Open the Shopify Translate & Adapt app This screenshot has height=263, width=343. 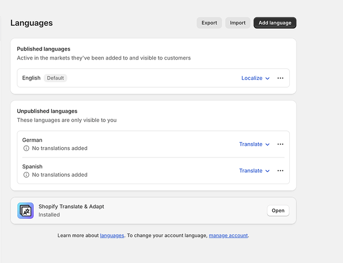pyautogui.click(x=278, y=210)
